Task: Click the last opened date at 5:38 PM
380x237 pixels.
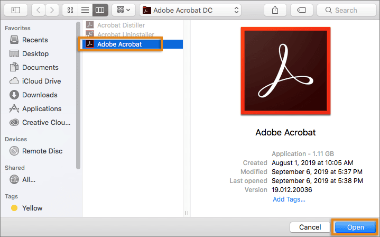Action: (317, 181)
